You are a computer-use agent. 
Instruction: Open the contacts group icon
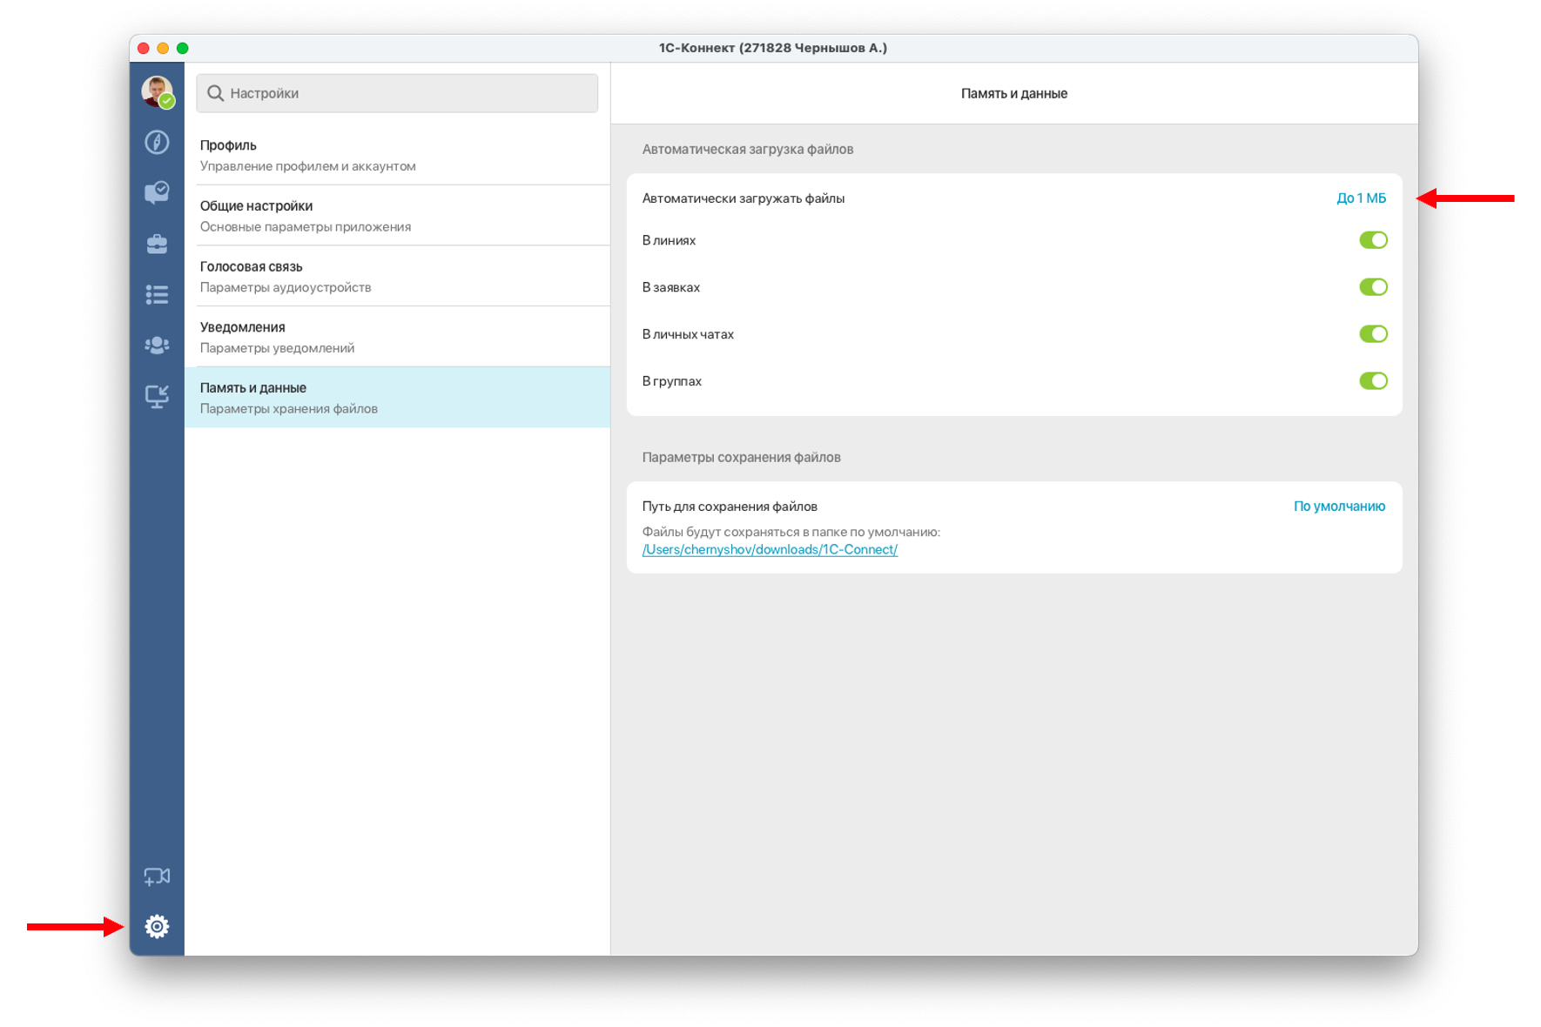tap(157, 346)
